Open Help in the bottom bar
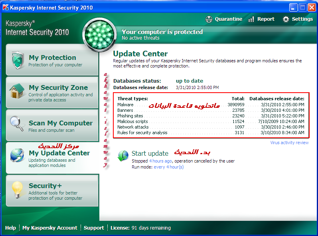This screenshot has height=236, width=318. [x=10, y=228]
